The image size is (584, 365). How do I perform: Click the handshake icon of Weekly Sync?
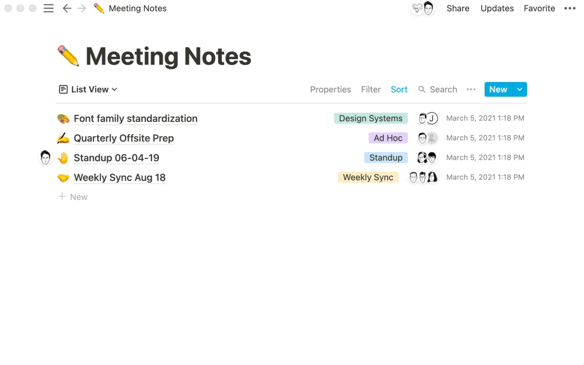(x=63, y=178)
